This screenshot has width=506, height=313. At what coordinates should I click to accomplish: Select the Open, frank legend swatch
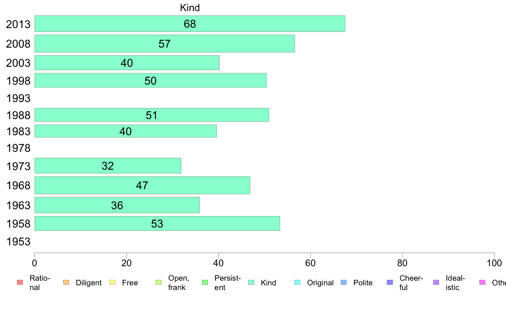point(158,282)
